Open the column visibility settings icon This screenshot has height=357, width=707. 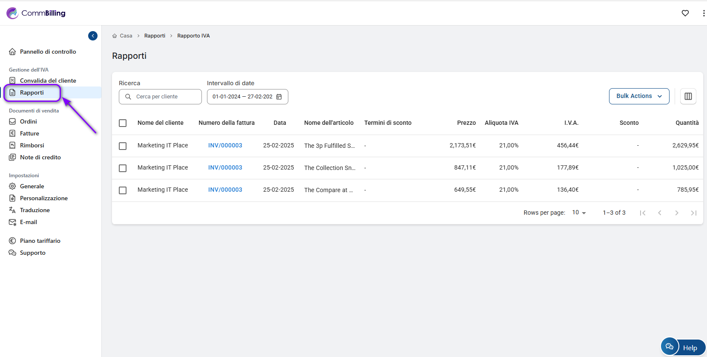coord(688,96)
